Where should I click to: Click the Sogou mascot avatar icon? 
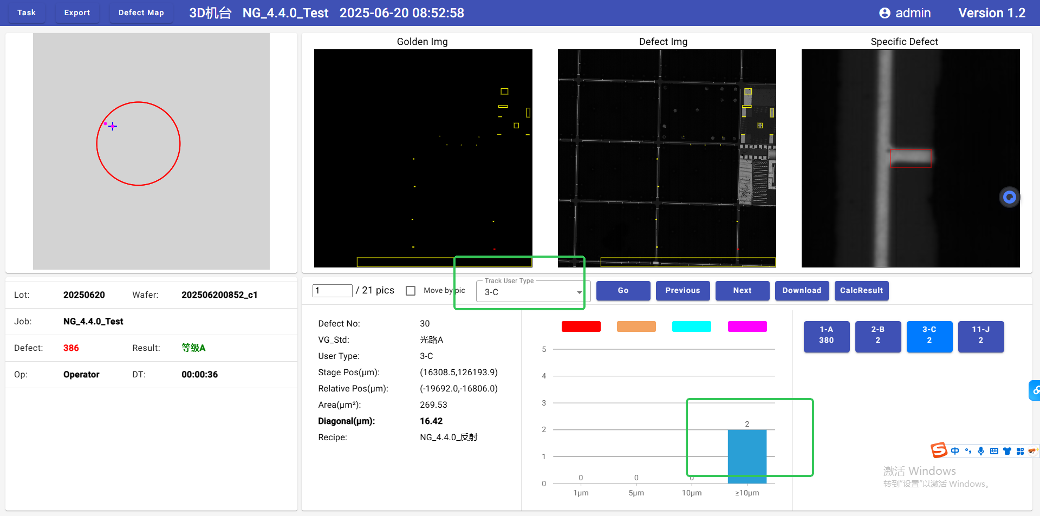click(x=1032, y=451)
